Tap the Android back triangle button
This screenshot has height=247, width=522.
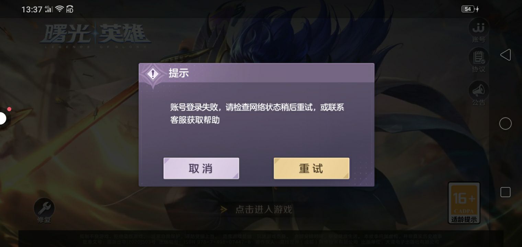tap(506, 55)
